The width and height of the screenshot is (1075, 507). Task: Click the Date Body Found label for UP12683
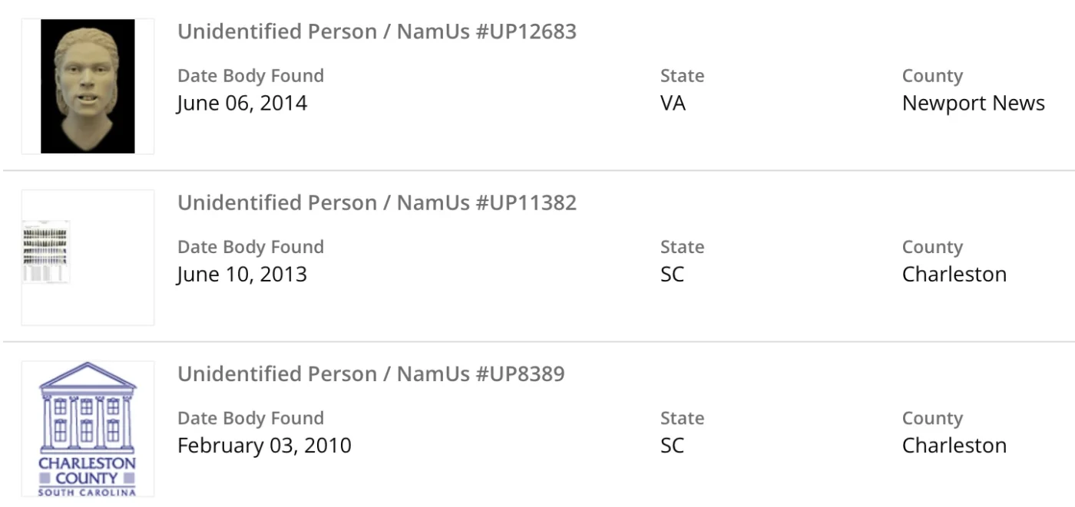pos(250,76)
